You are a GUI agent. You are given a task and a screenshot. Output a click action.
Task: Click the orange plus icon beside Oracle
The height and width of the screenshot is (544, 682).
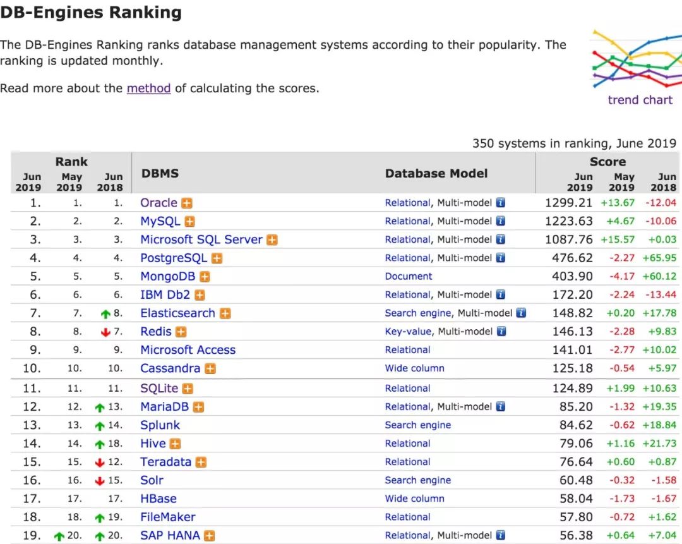coord(187,203)
